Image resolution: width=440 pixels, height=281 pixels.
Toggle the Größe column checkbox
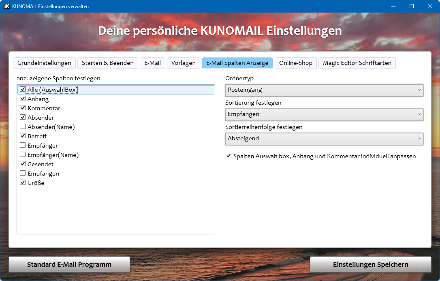click(x=23, y=182)
